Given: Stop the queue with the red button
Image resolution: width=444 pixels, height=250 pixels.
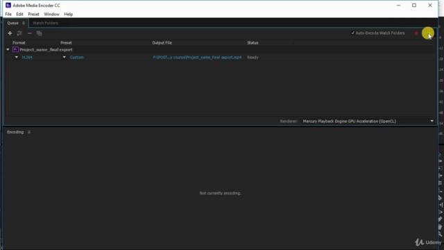Looking at the screenshot, I should pyautogui.click(x=416, y=33).
